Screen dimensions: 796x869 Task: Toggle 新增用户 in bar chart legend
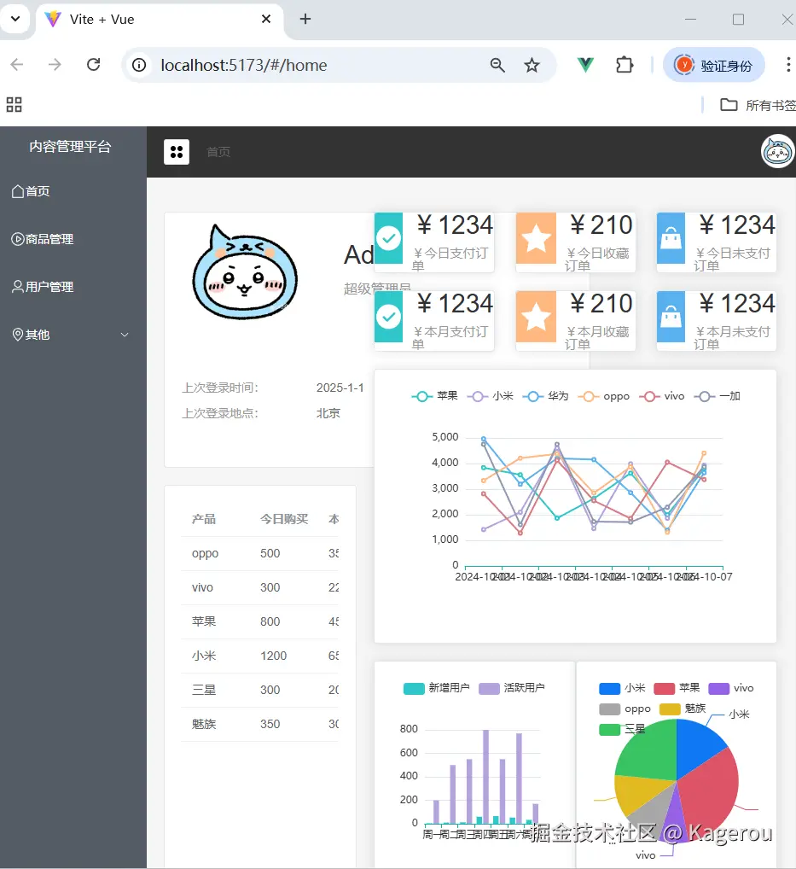[x=437, y=688]
